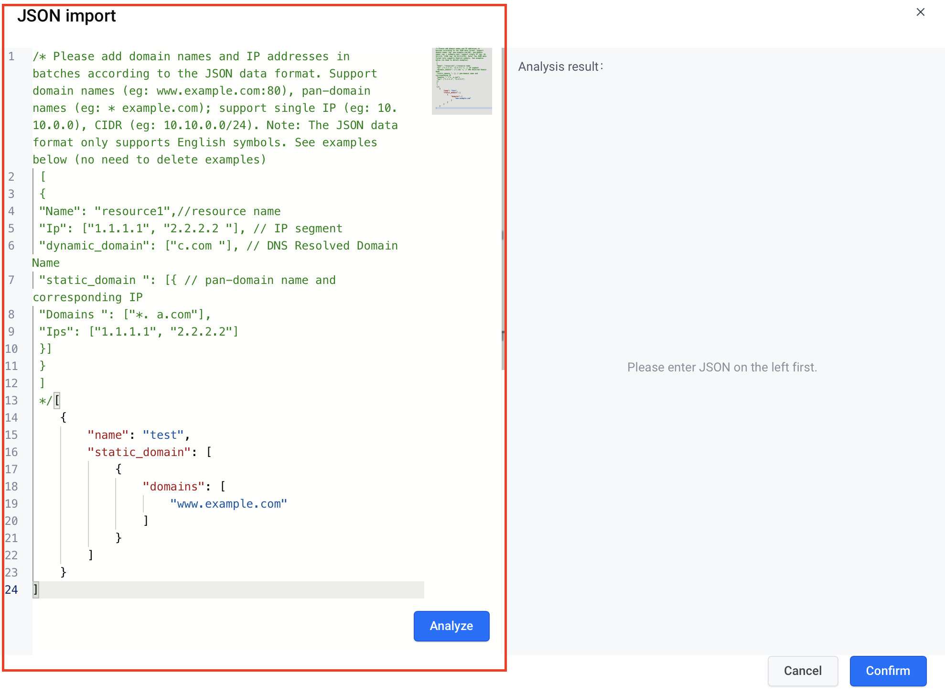Click the opening brace on line 14

coord(64,417)
